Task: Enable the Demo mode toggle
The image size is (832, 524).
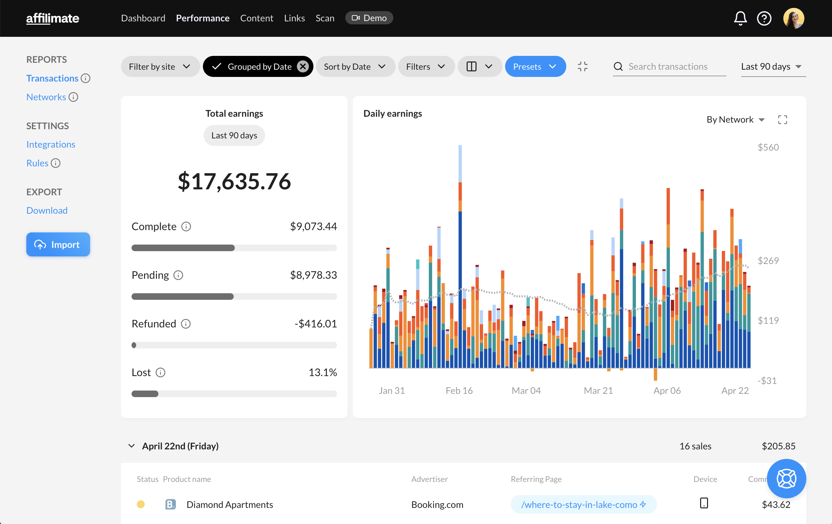Action: (368, 17)
